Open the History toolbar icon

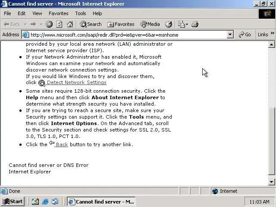click(x=169, y=24)
